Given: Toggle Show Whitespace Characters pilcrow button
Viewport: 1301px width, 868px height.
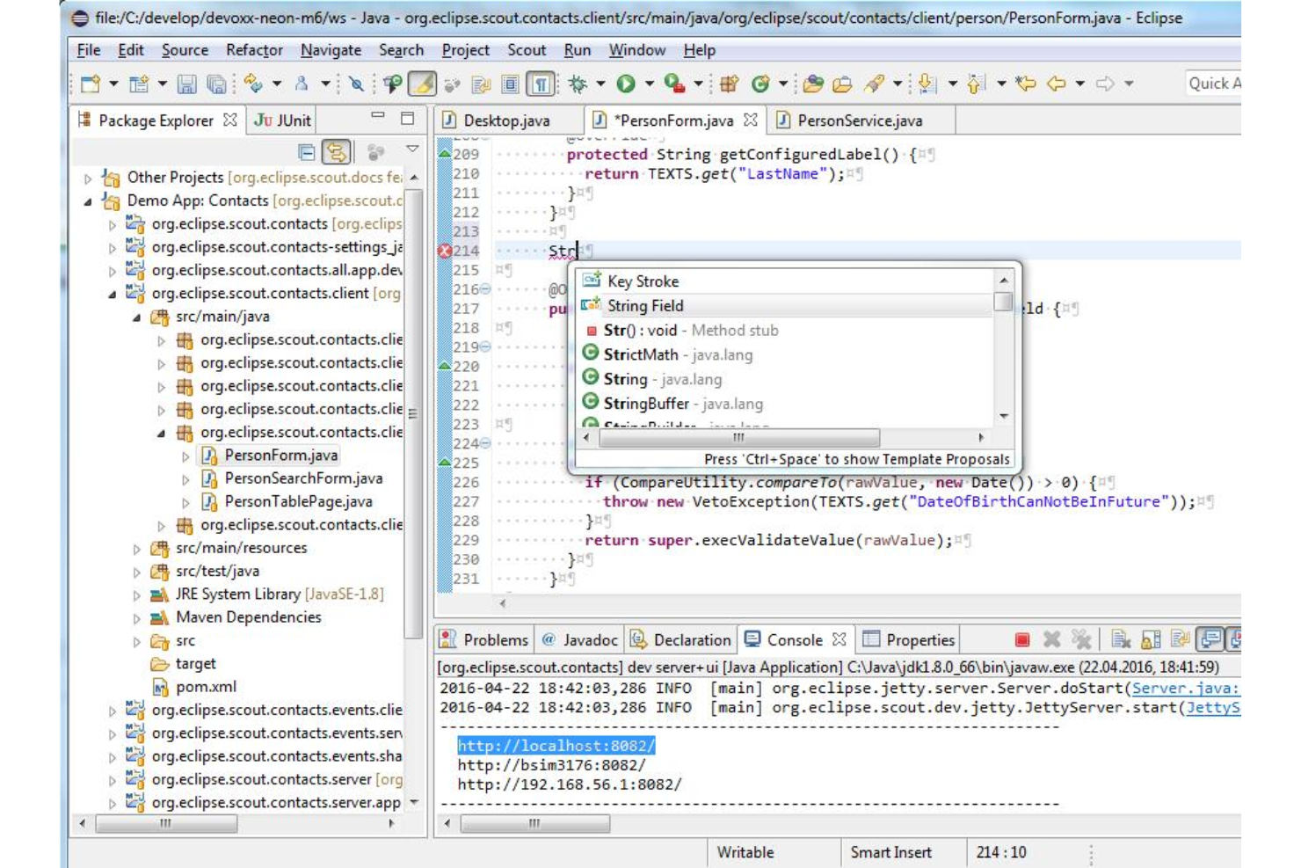Looking at the screenshot, I should pyautogui.click(x=541, y=84).
